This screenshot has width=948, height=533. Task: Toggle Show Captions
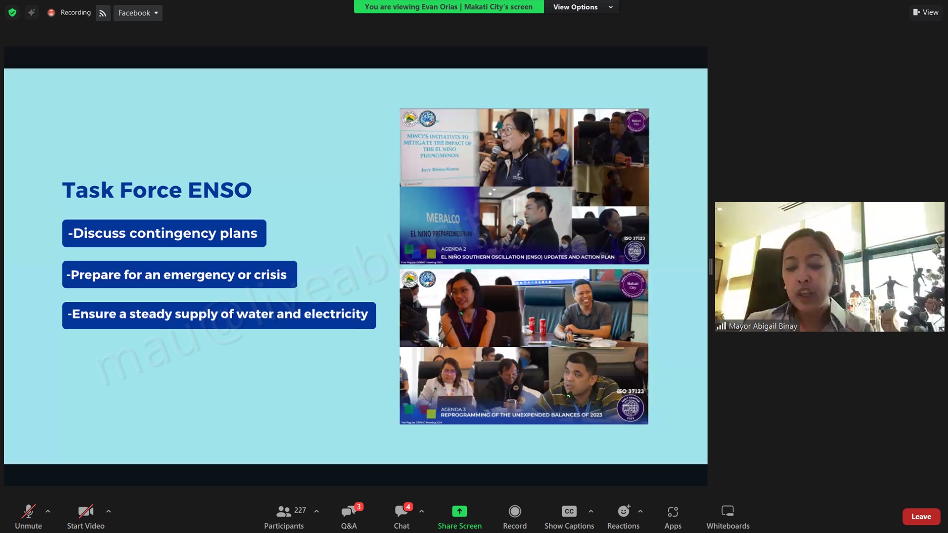tap(569, 516)
